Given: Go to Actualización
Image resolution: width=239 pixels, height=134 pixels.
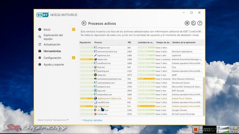Looking at the screenshot, I should click(52, 44).
